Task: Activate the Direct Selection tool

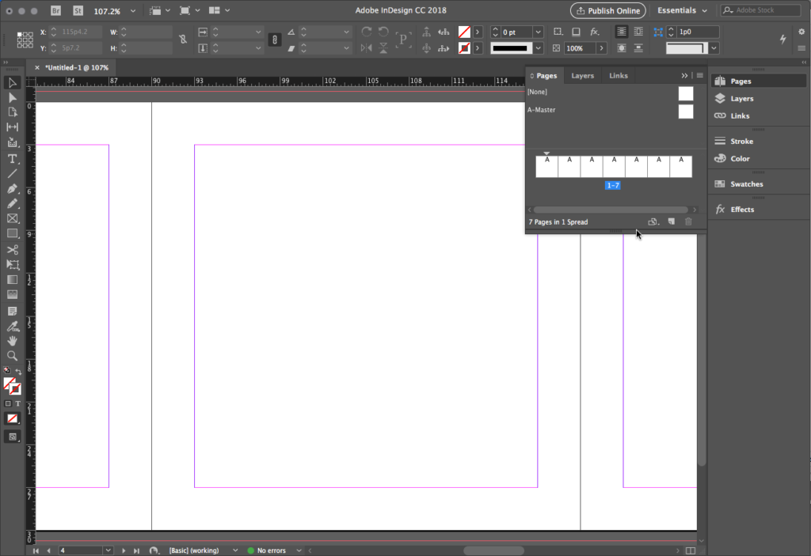Action: point(13,97)
